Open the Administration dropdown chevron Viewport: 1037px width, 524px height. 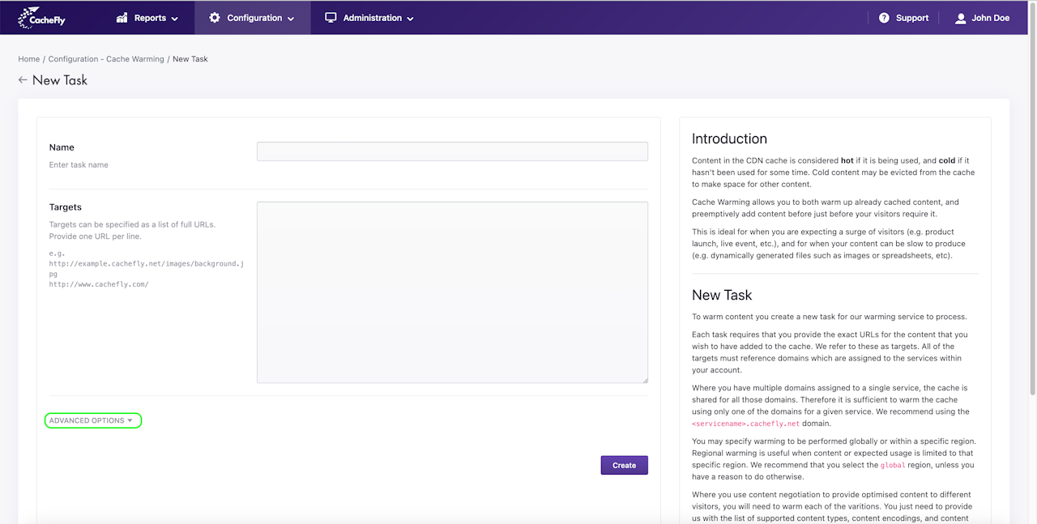pos(410,19)
